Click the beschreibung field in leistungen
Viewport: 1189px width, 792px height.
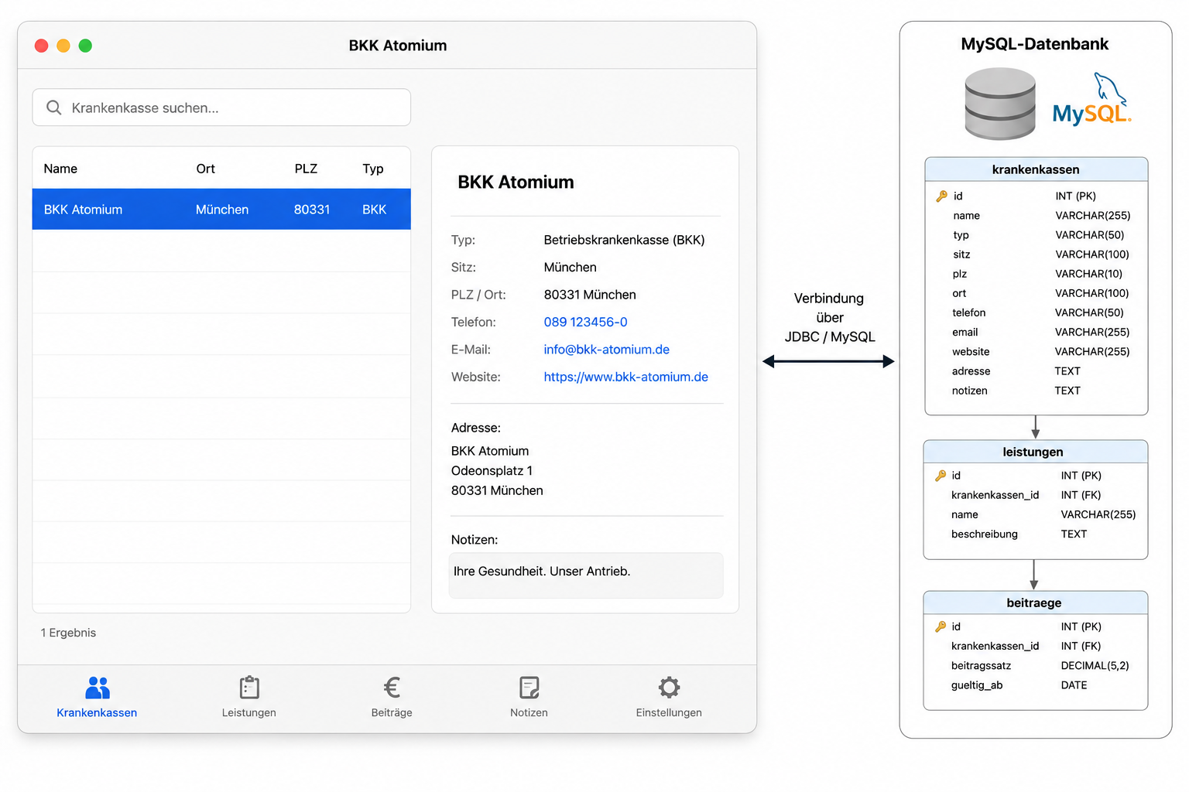pos(984,534)
